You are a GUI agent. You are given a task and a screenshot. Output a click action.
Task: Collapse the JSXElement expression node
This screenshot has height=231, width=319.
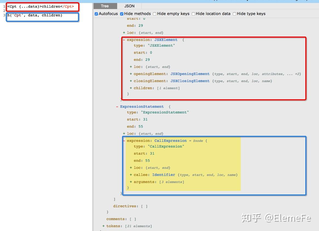(124, 40)
